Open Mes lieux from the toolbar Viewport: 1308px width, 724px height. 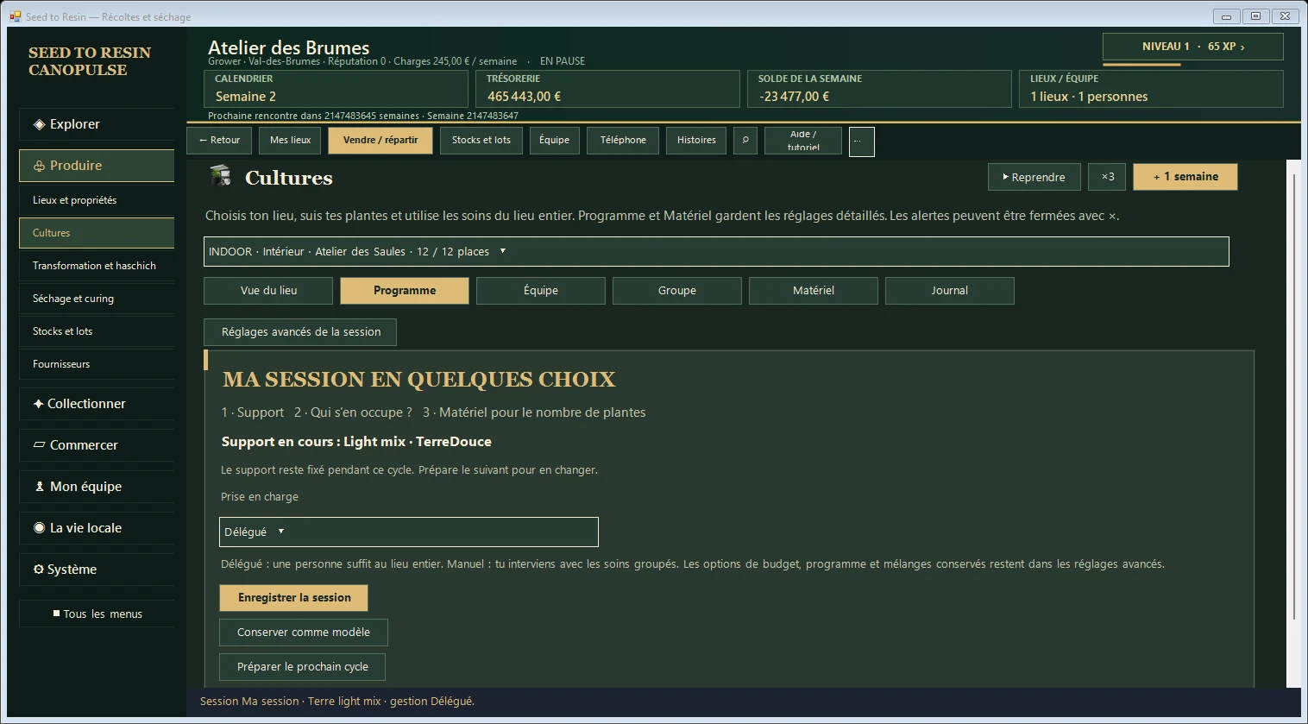(x=290, y=141)
